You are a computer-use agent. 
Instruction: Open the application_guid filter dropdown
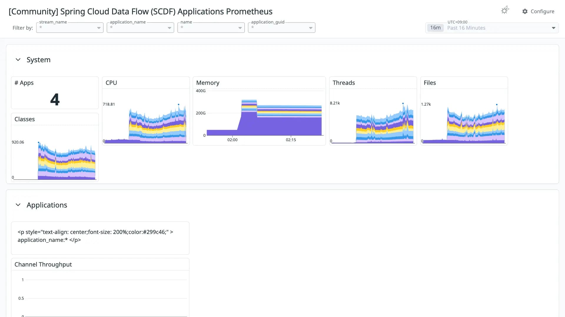[x=282, y=28]
